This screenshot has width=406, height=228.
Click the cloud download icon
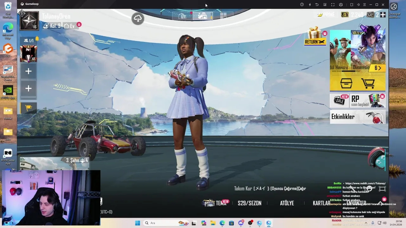[138, 18]
